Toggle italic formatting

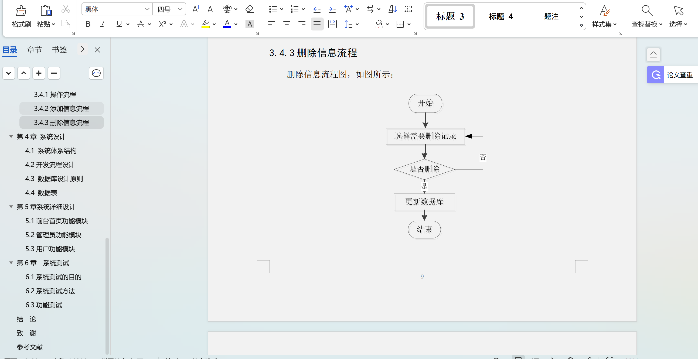[103, 24]
